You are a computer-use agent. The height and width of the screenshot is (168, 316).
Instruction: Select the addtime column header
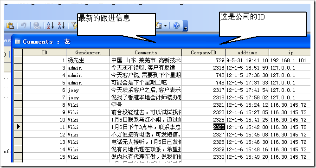[247, 52]
